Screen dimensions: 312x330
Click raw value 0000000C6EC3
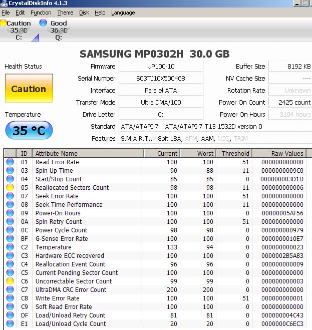tap(282, 323)
